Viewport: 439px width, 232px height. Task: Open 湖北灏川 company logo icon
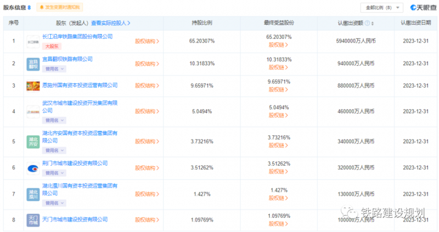coord(33,195)
